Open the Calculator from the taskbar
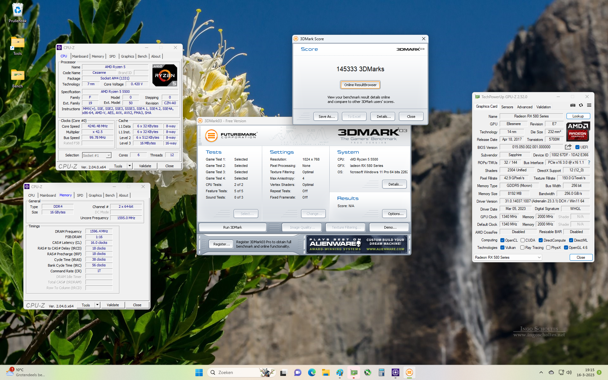608x380 pixels. 382,372
